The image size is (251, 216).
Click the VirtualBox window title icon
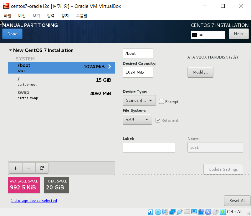(6, 6)
